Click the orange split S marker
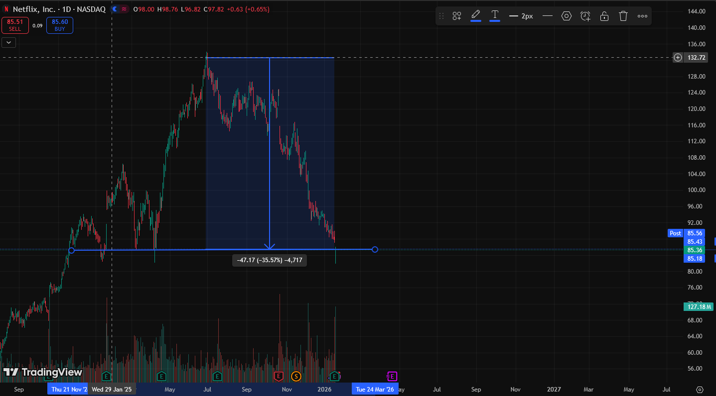 click(296, 376)
